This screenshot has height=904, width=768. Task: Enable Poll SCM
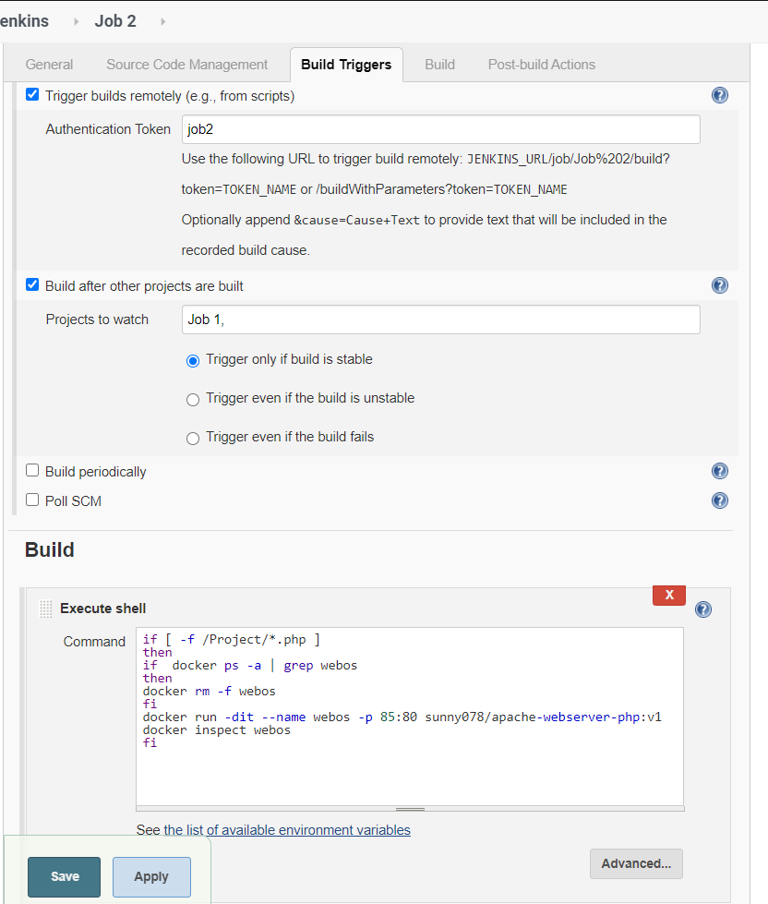pyautogui.click(x=31, y=499)
